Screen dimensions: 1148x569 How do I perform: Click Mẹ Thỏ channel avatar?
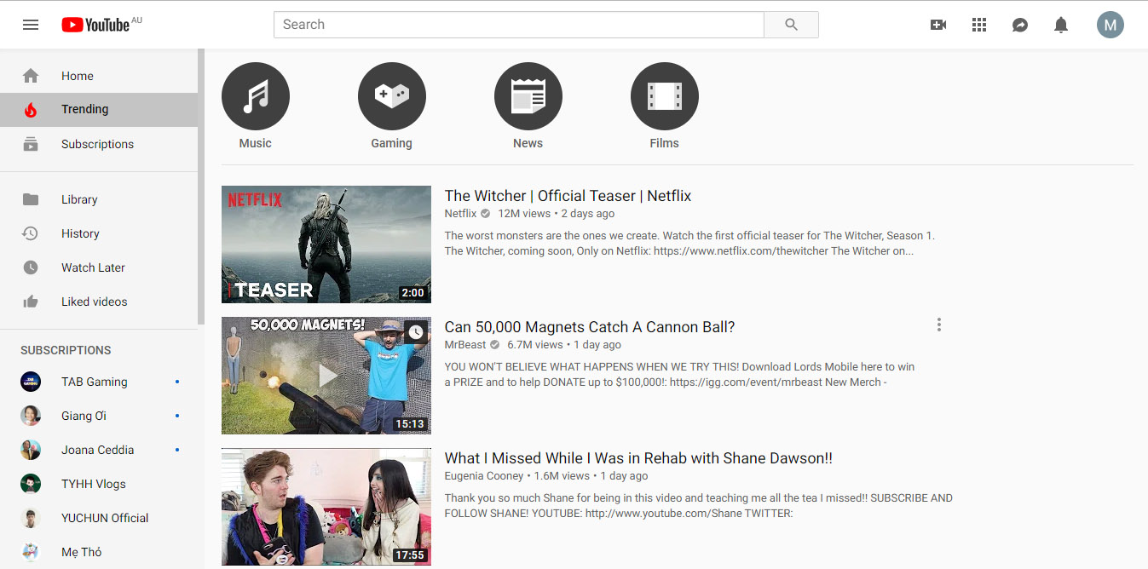pyautogui.click(x=31, y=552)
